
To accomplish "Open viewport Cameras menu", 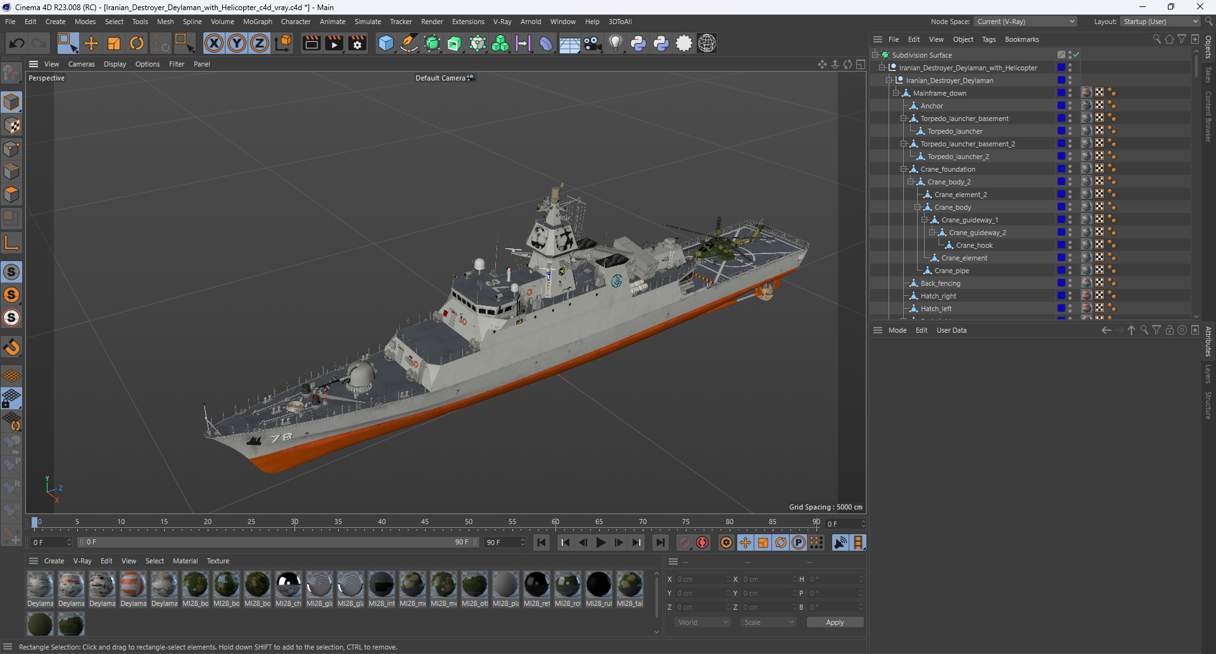I will point(81,64).
